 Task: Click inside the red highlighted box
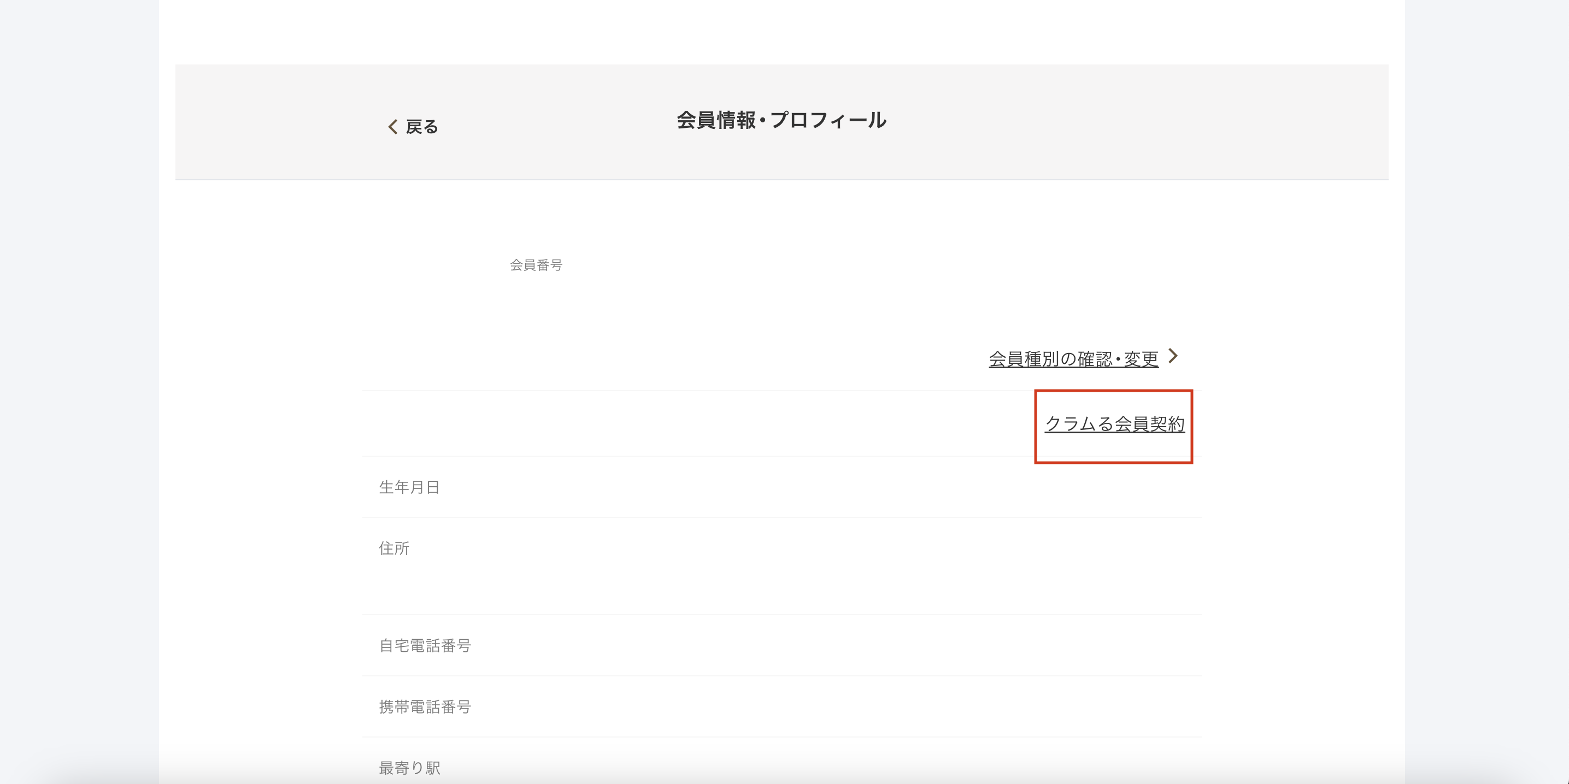(1113, 447)
